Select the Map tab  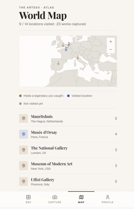[x=81, y=199]
